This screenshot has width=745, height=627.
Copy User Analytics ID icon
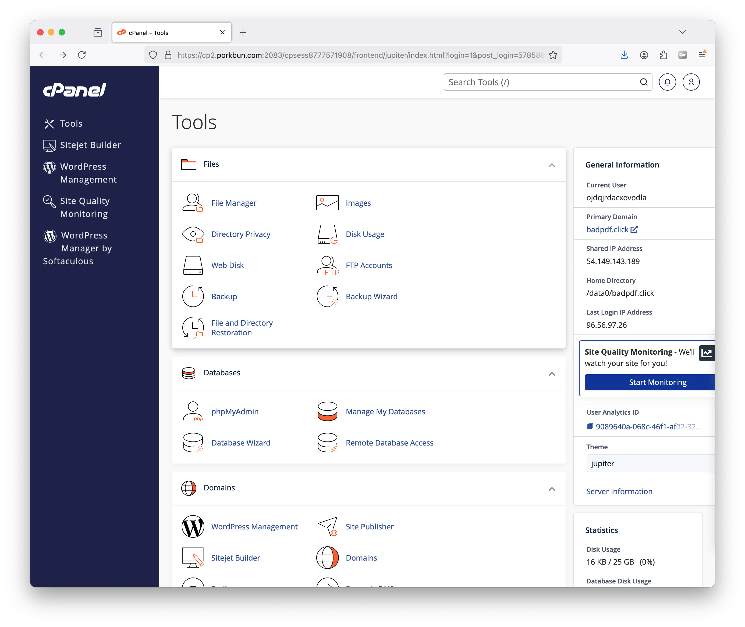point(590,426)
